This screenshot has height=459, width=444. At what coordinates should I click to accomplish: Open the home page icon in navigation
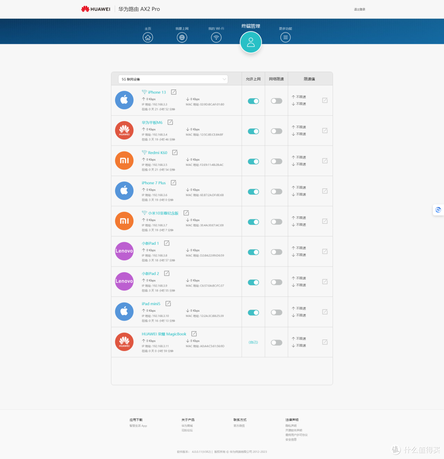click(148, 37)
